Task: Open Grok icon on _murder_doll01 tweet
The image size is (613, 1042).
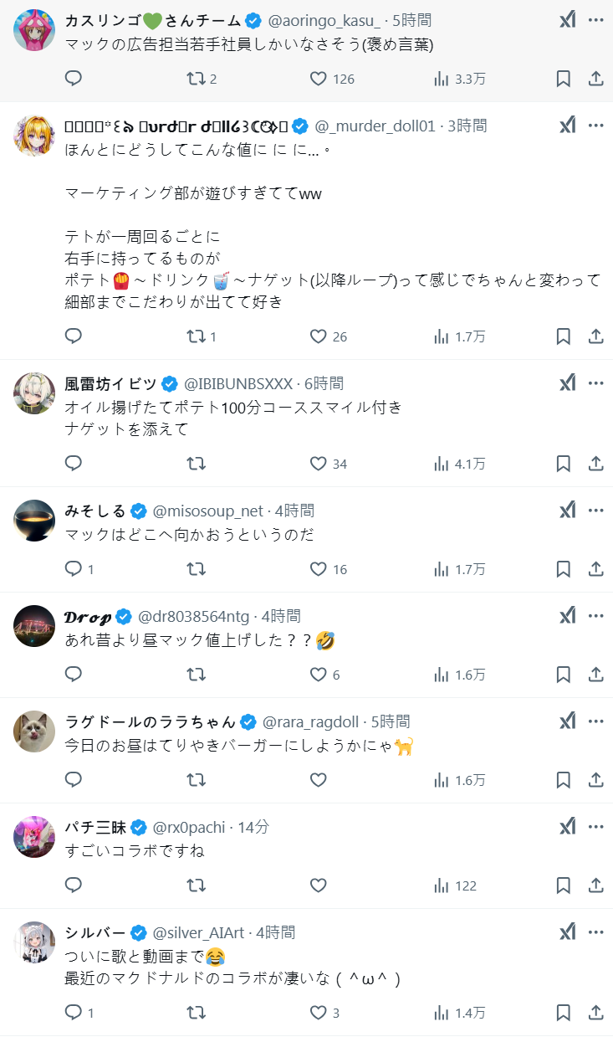Action: tap(568, 126)
